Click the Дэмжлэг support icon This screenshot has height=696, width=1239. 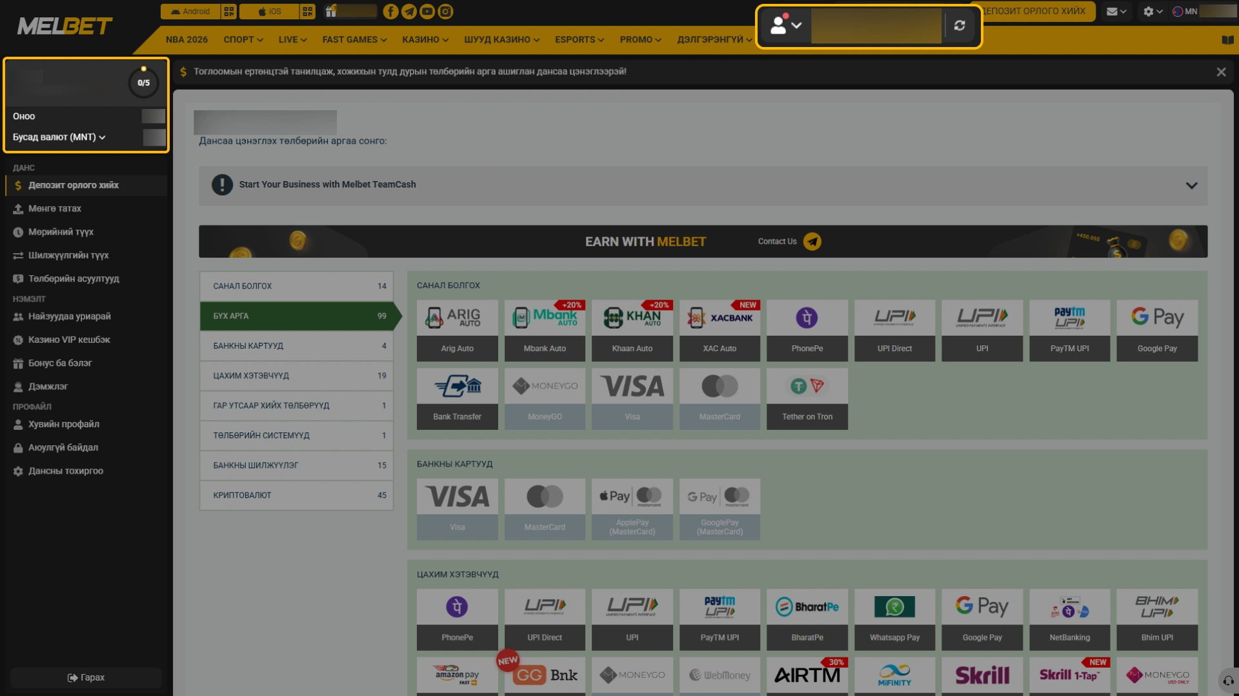click(18, 387)
